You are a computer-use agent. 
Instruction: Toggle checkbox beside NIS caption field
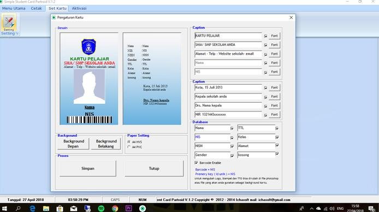pos(265,73)
